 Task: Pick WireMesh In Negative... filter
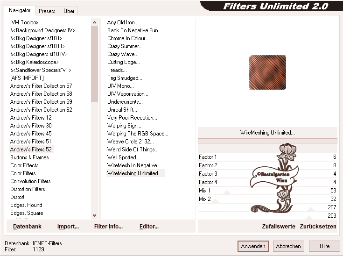pyautogui.click(x=134, y=165)
